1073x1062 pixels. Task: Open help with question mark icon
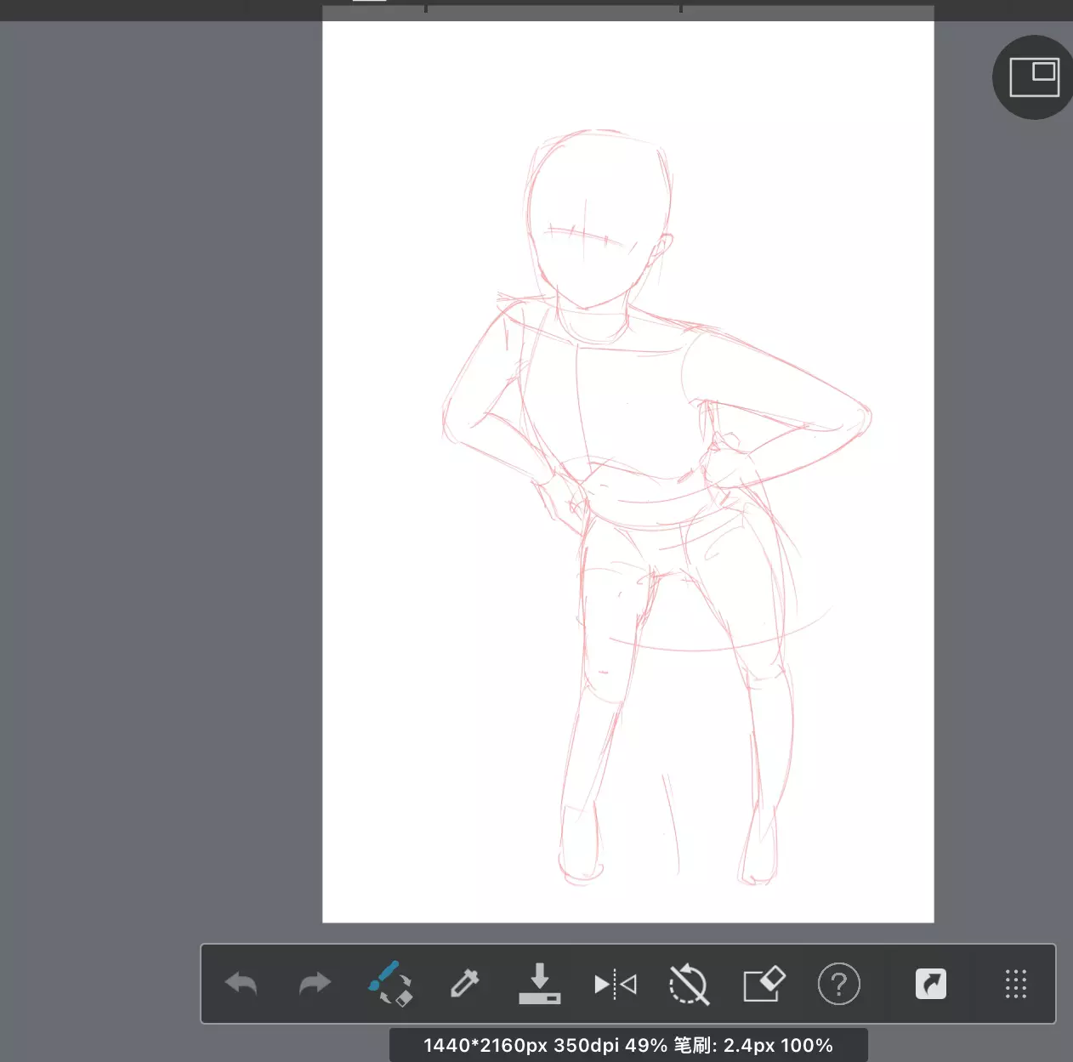pyautogui.click(x=838, y=985)
